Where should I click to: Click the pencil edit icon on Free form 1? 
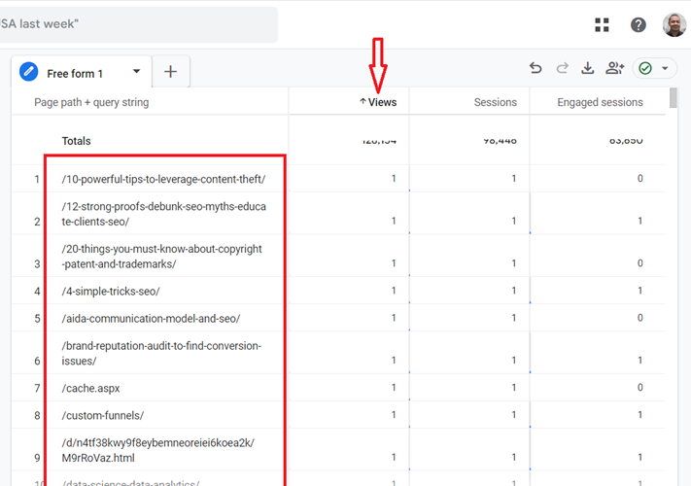point(28,71)
